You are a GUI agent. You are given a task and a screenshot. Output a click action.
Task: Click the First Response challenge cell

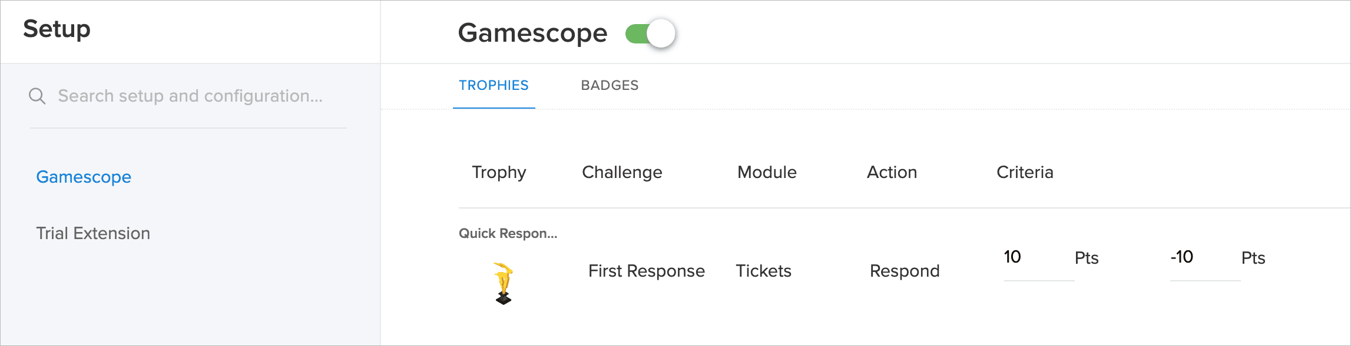(x=646, y=271)
